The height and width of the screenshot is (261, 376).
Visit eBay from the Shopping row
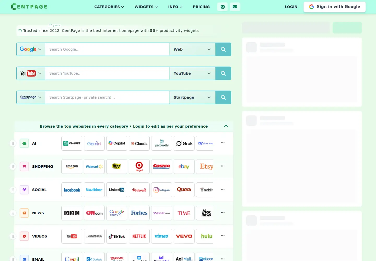tap(184, 167)
